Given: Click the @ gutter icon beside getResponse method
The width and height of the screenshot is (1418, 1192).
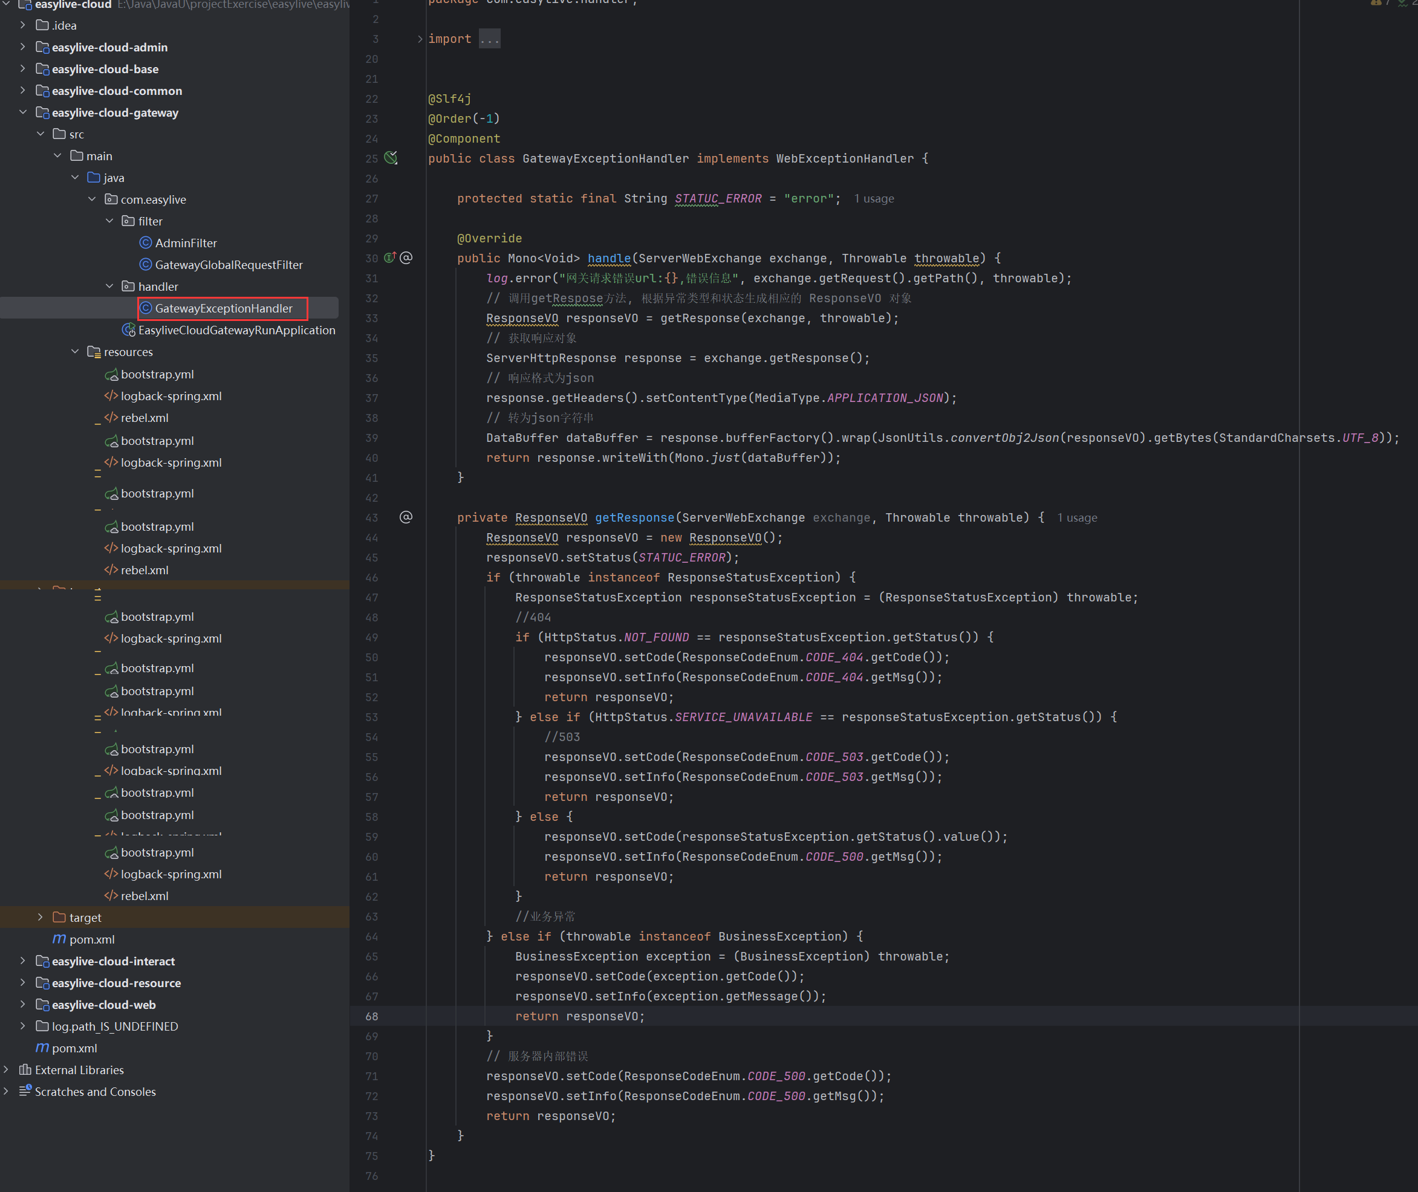Looking at the screenshot, I should coord(406,517).
